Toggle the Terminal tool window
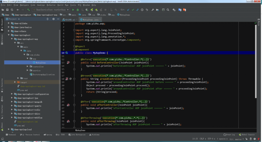Viewport: 262px width, 142px height. click(10, 135)
